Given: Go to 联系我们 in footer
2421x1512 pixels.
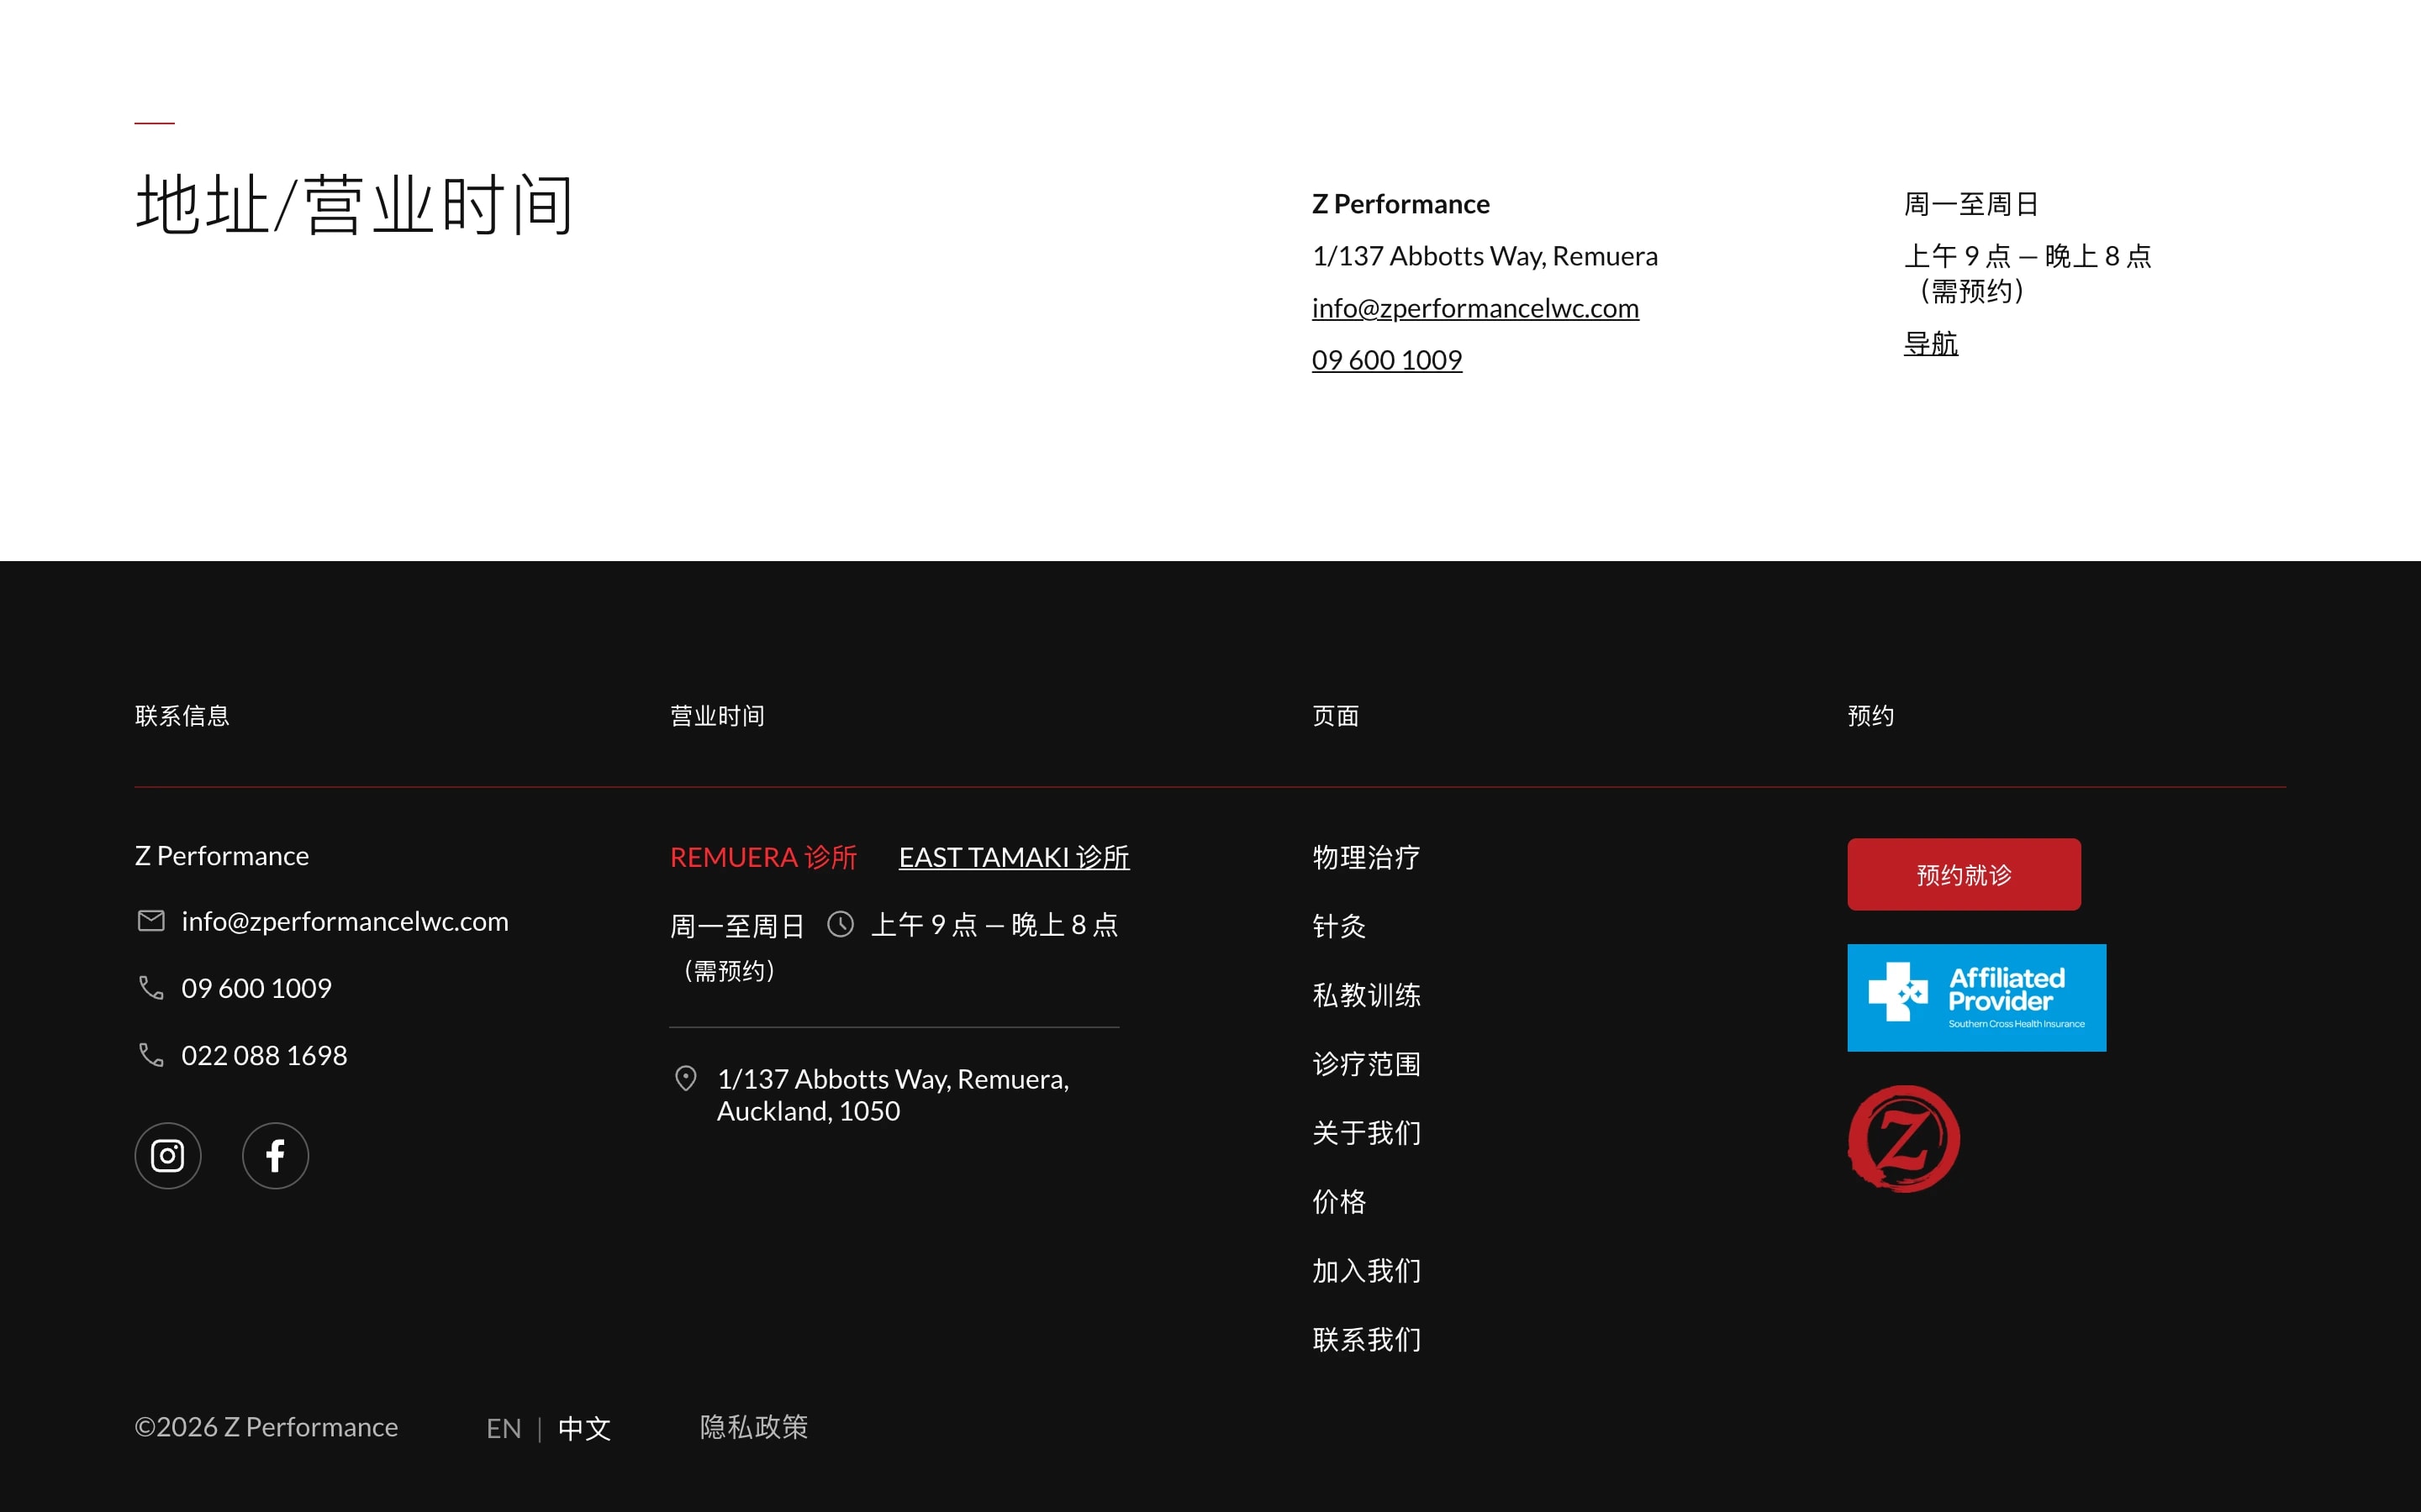Looking at the screenshot, I should [1367, 1340].
